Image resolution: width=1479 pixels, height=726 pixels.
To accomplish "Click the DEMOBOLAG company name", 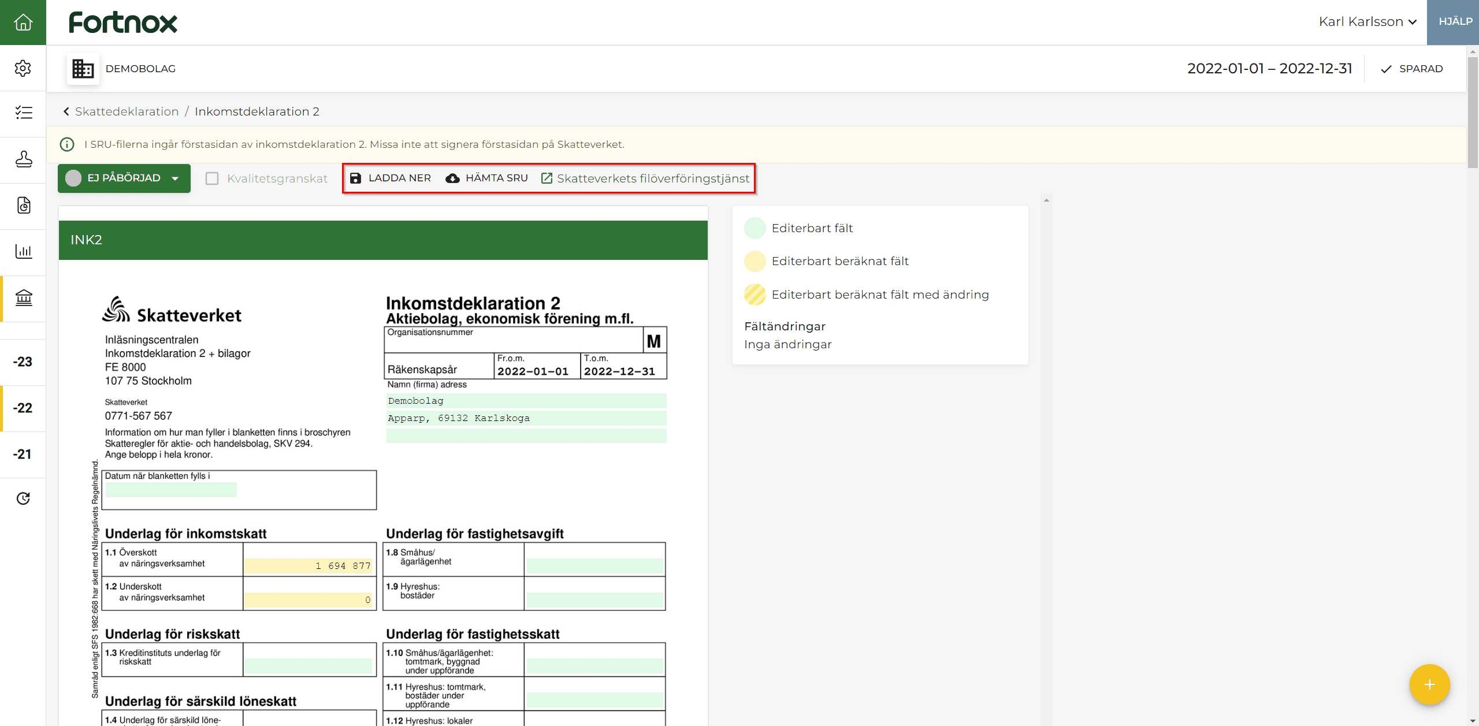I will (140, 69).
